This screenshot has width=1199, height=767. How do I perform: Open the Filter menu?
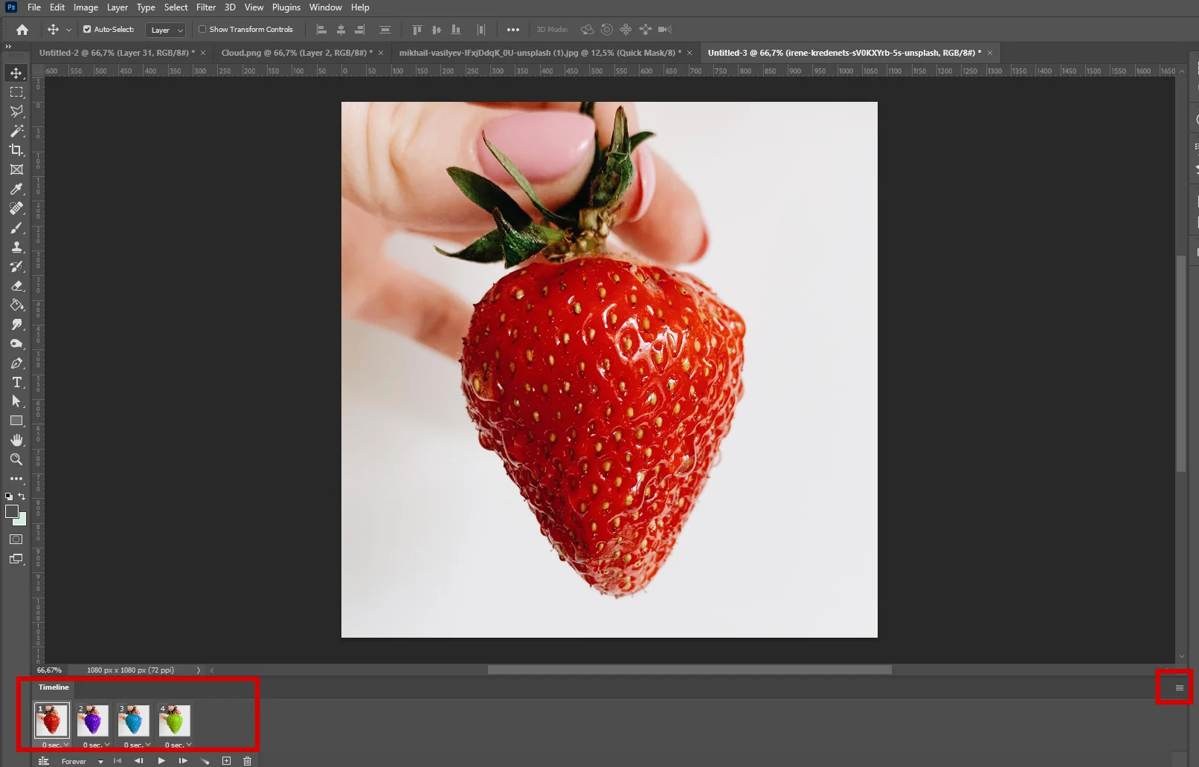coord(206,7)
